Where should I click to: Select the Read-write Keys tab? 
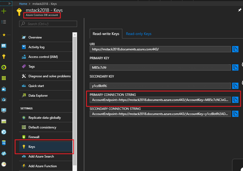(106, 34)
